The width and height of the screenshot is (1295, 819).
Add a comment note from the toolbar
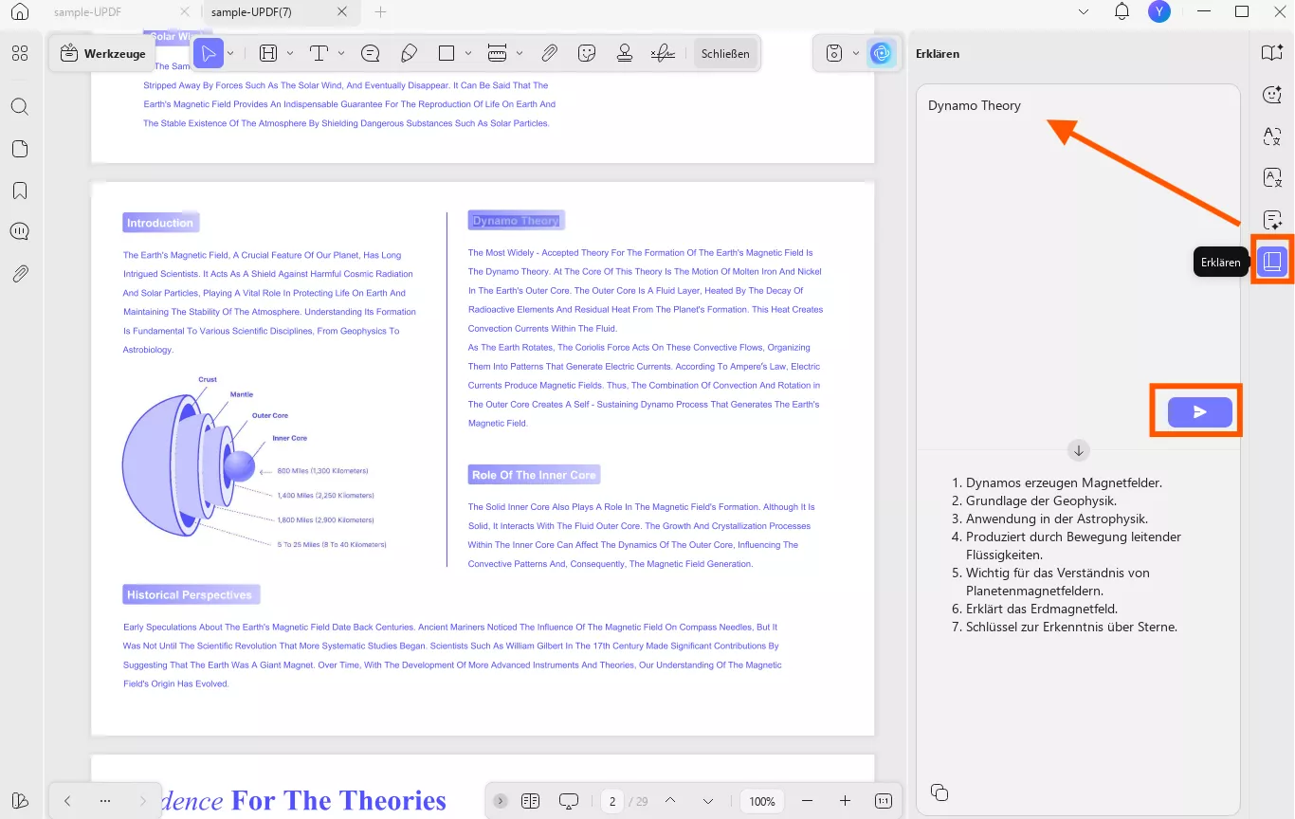pyautogui.click(x=371, y=54)
